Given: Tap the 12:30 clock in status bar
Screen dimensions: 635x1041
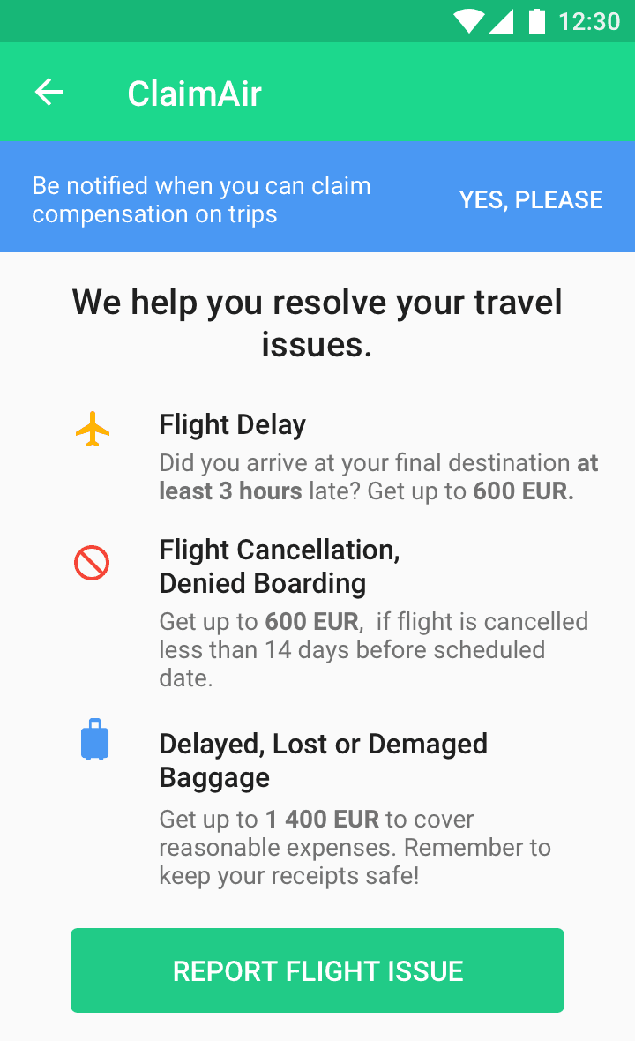Looking at the screenshot, I should point(589,21).
